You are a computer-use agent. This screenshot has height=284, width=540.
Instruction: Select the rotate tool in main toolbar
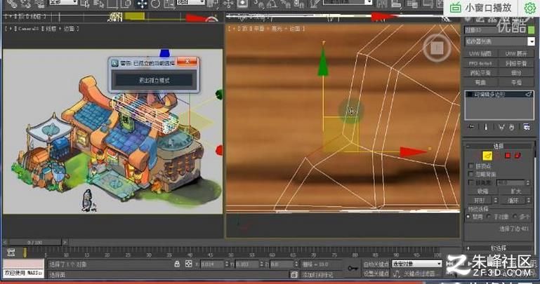(x=156, y=4)
